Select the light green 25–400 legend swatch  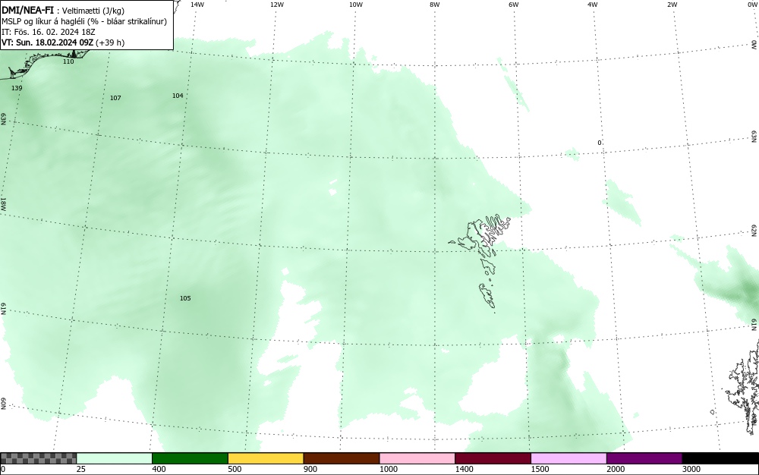coord(115,458)
